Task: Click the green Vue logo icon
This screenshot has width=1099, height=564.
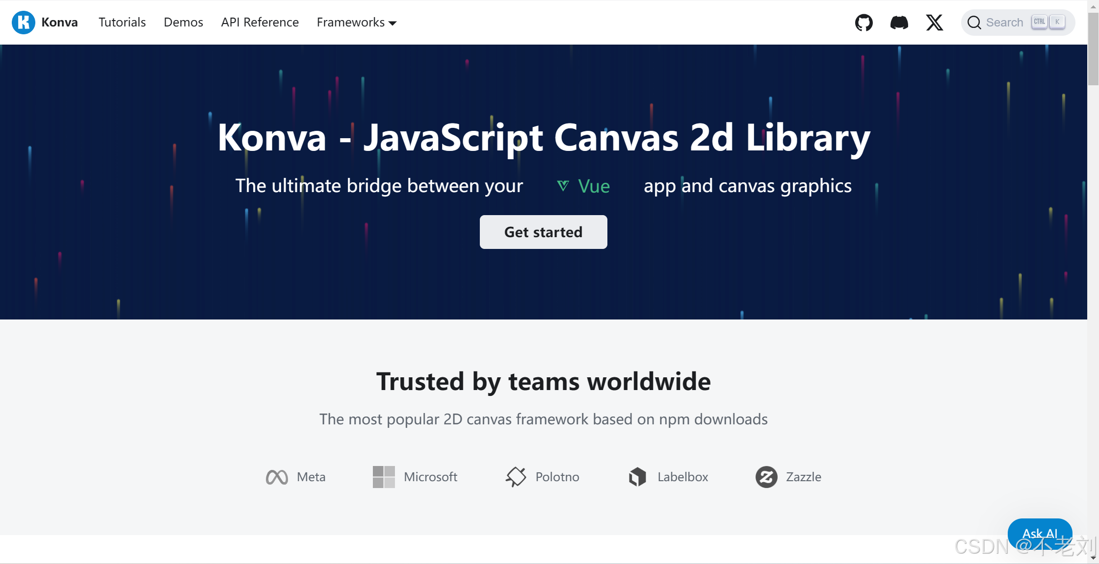Action: [x=563, y=186]
